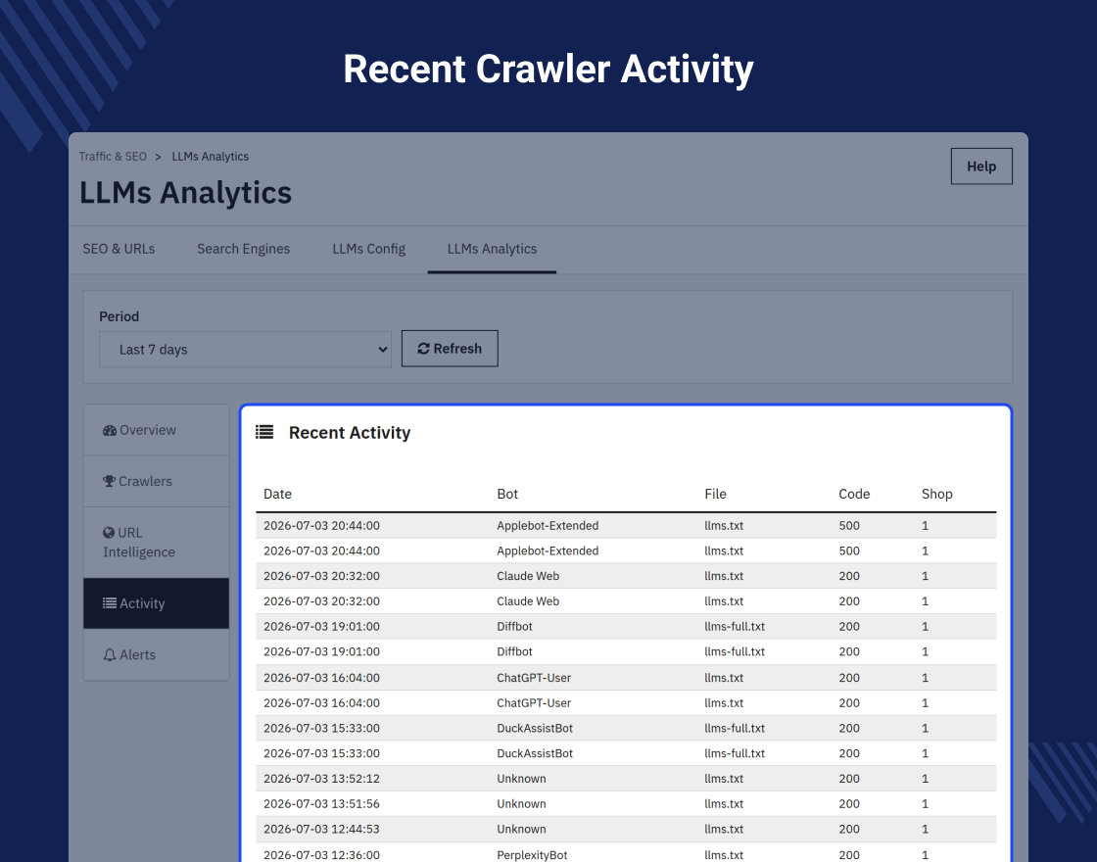Click the list icon beside Recent Activity

tap(264, 432)
